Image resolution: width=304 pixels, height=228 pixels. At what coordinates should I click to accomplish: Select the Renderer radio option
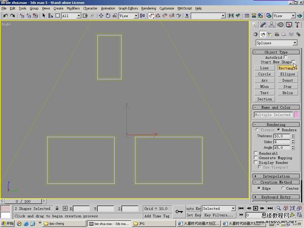279,130
